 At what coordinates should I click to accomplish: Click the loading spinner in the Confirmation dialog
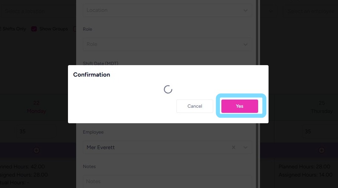168,89
